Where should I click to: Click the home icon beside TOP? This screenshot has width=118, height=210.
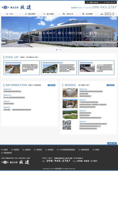pyautogui.click(x=7, y=14)
